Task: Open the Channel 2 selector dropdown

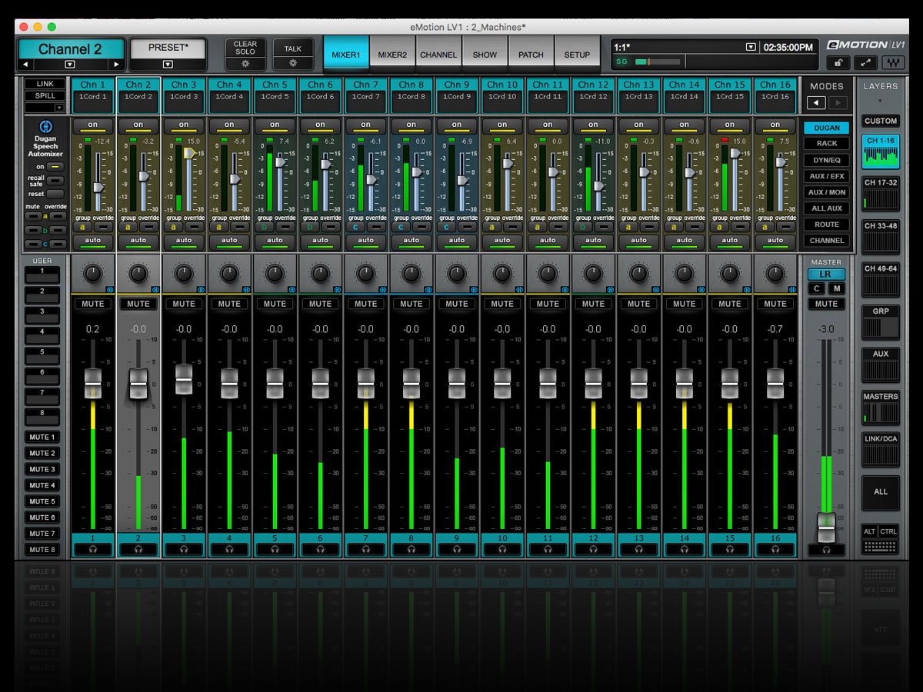Action: coord(70,65)
